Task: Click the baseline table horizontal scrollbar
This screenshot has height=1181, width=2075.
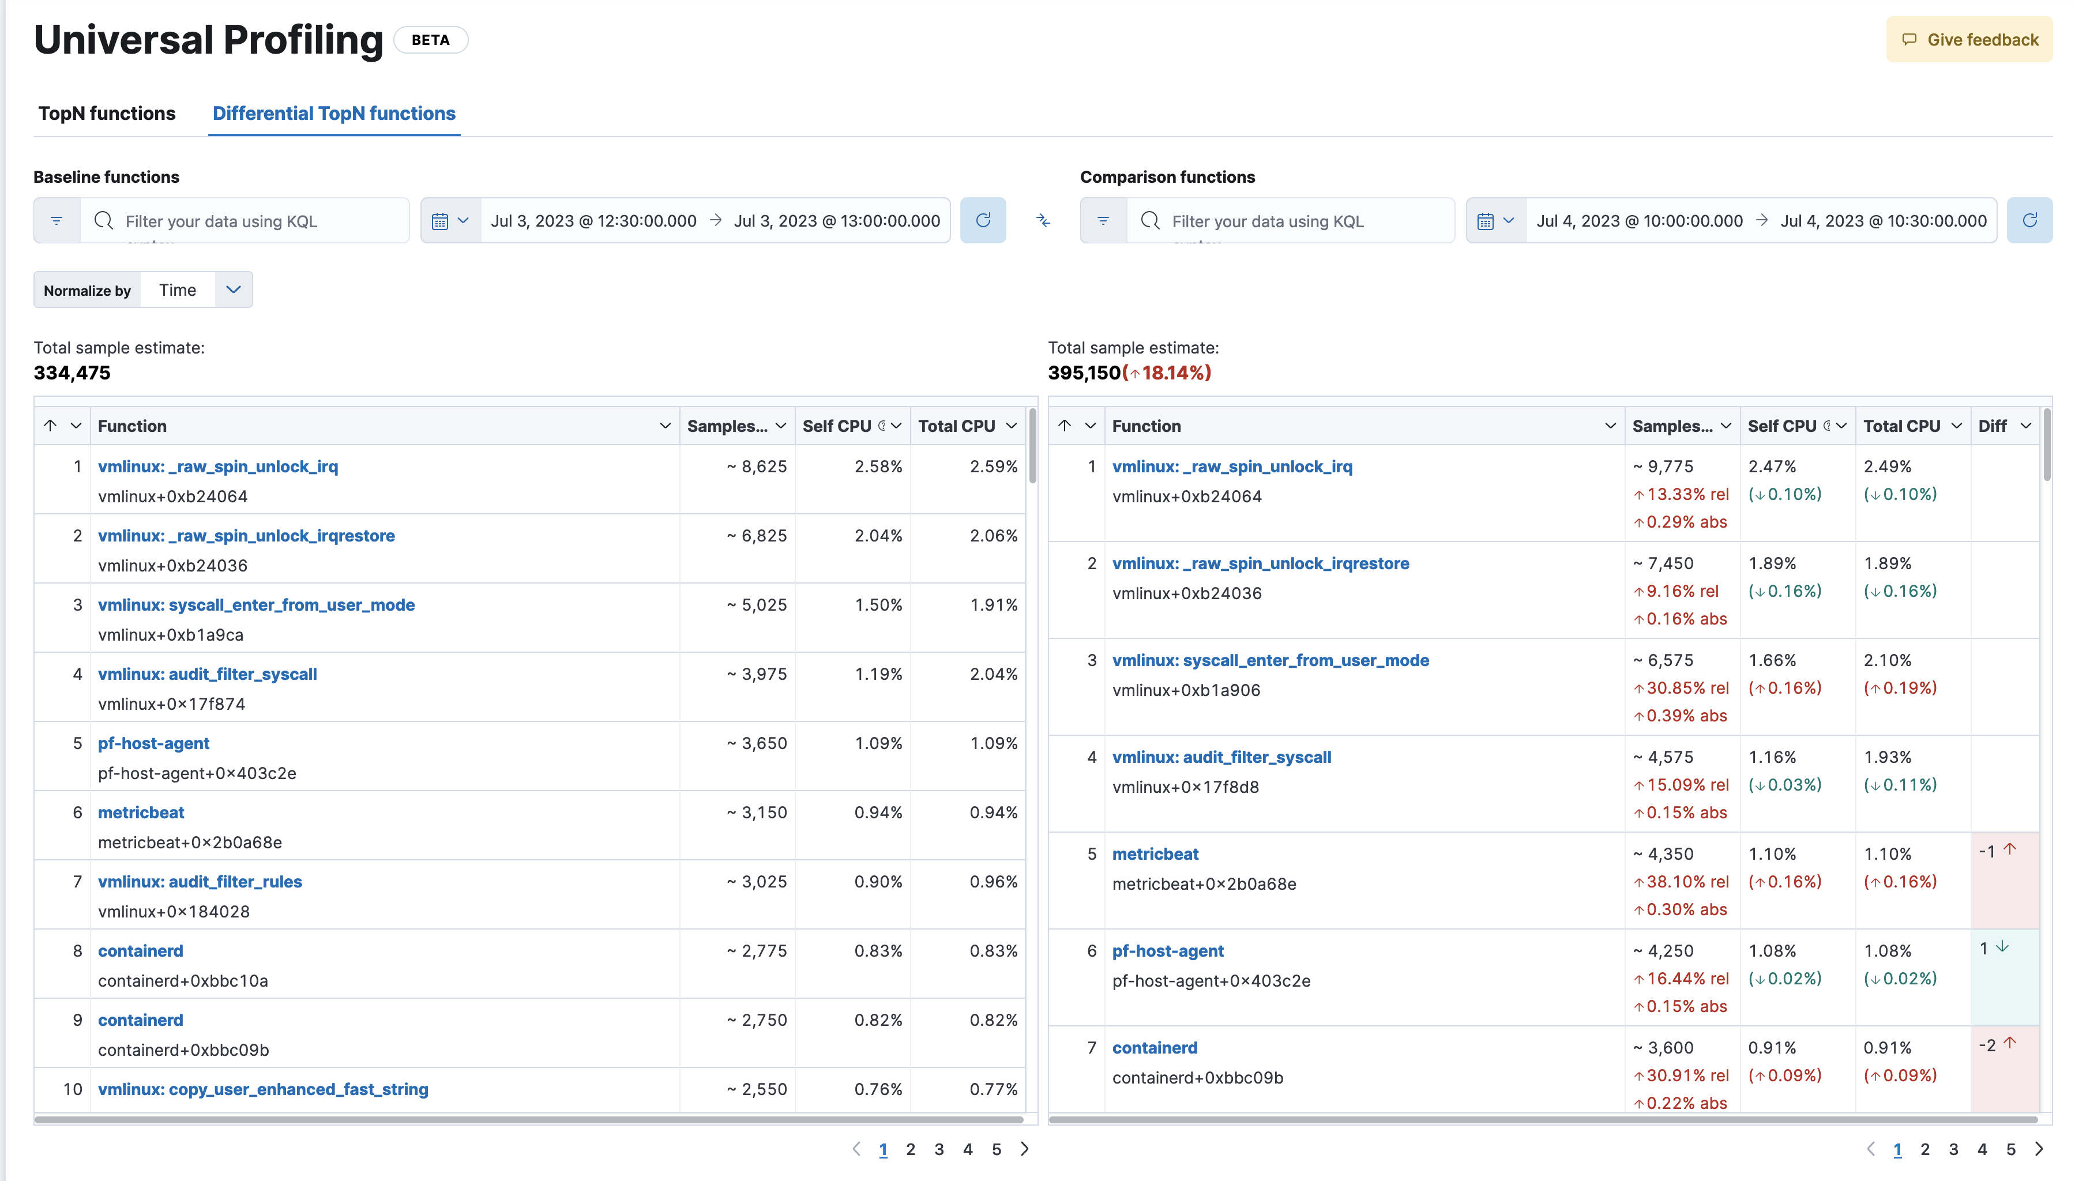Action: [529, 1120]
